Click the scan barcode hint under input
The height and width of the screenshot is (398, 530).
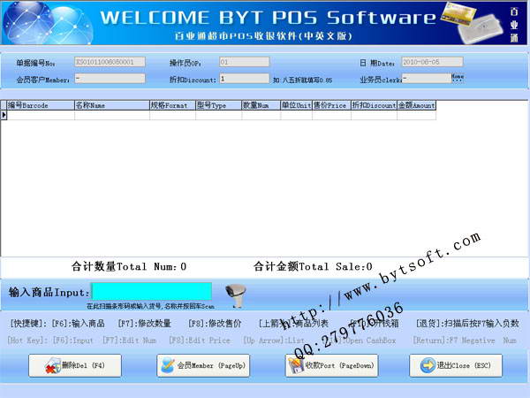click(x=150, y=306)
